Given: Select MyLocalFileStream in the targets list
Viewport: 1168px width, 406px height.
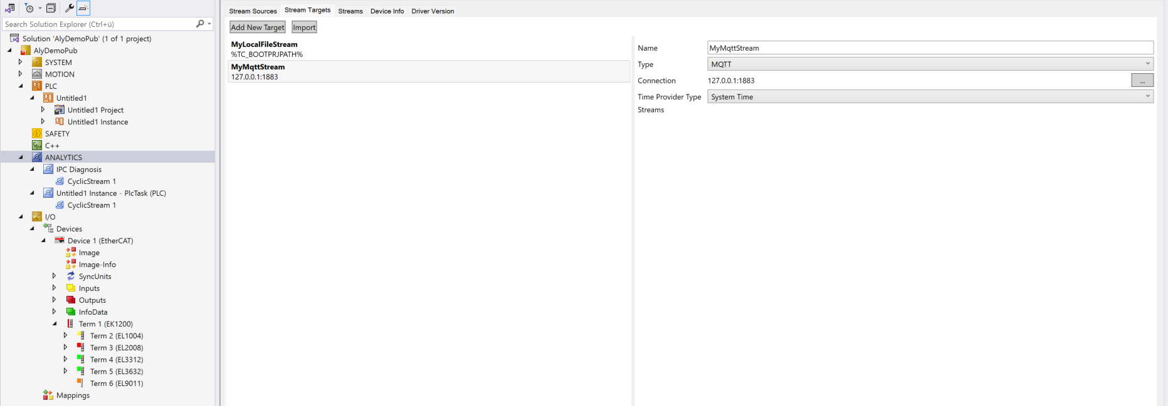Looking at the screenshot, I should coord(429,49).
